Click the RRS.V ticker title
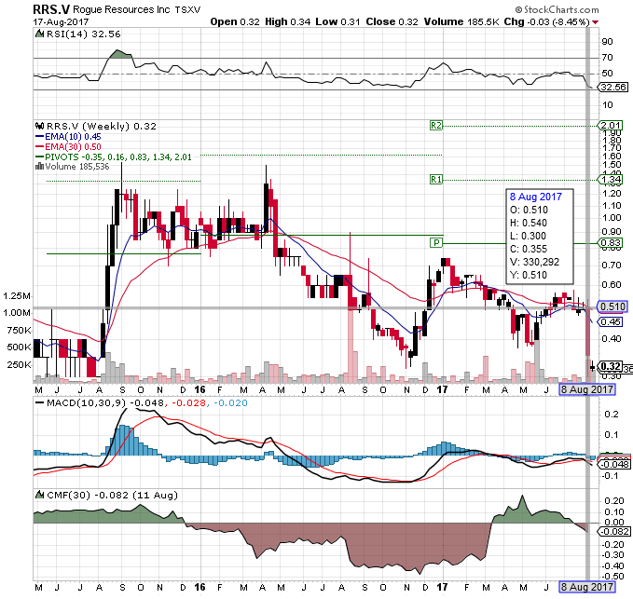The height and width of the screenshot is (599, 633). click(x=51, y=9)
